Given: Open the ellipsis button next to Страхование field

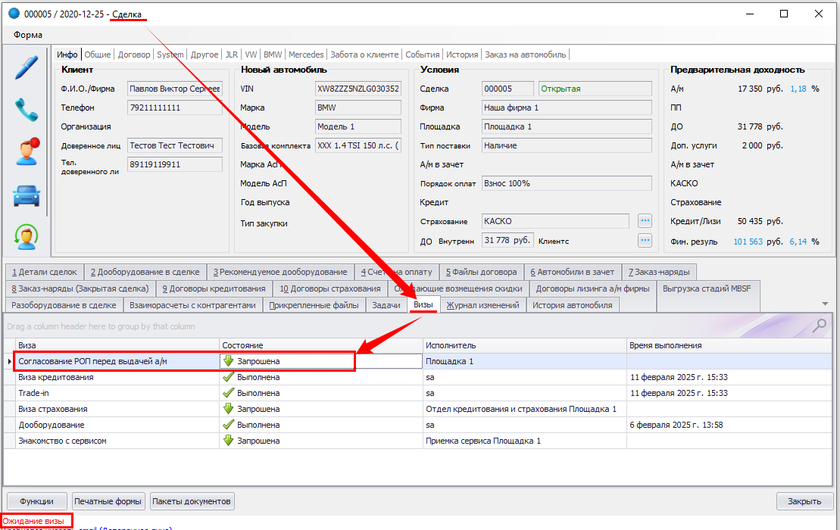Looking at the screenshot, I should 645,221.
